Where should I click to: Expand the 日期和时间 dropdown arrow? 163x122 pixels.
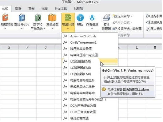click(5, 29)
